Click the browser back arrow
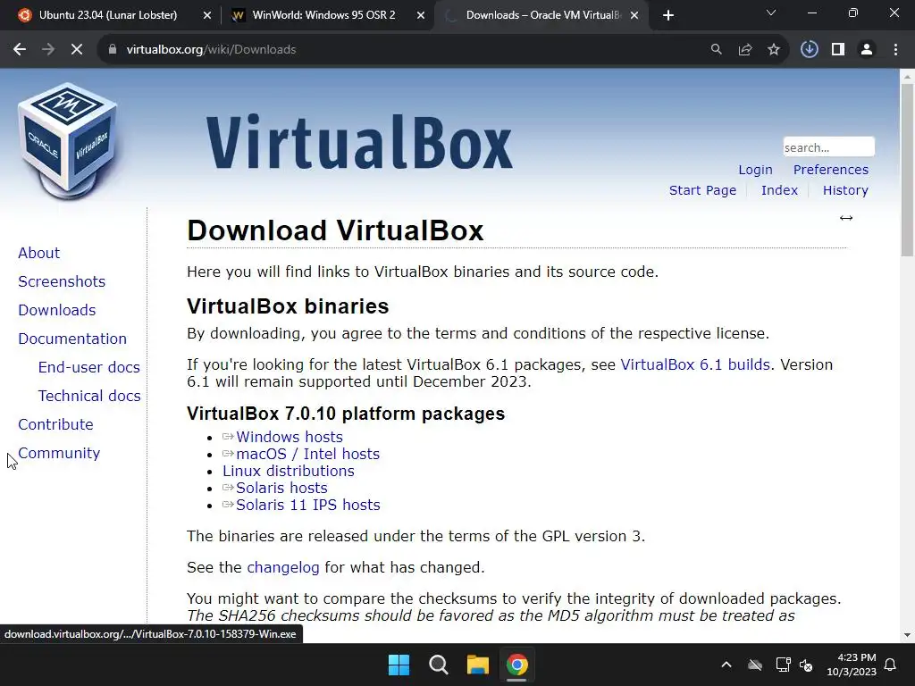The width and height of the screenshot is (915, 686). (20, 50)
